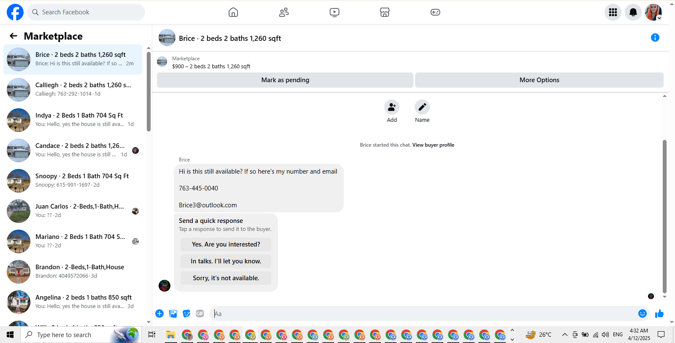The height and width of the screenshot is (343, 675).
Task: Show hidden system tray icons
Action: (564, 335)
